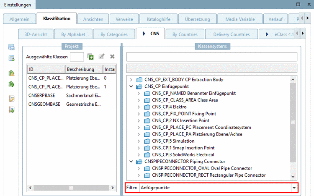314x196 pixels.
Task: Click the delete class X icon
Action: (112, 57)
